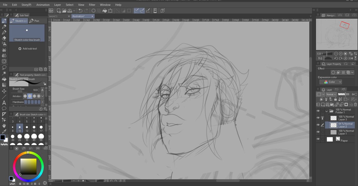358x186 pixels.
Task: Select the Eraser tool in the toolbox
Action: [4, 38]
